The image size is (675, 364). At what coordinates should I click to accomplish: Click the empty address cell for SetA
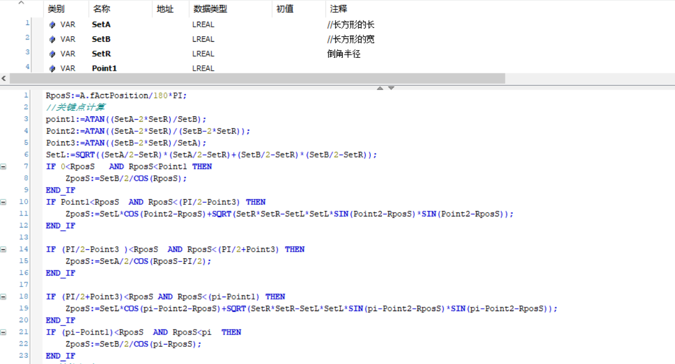[x=171, y=24]
